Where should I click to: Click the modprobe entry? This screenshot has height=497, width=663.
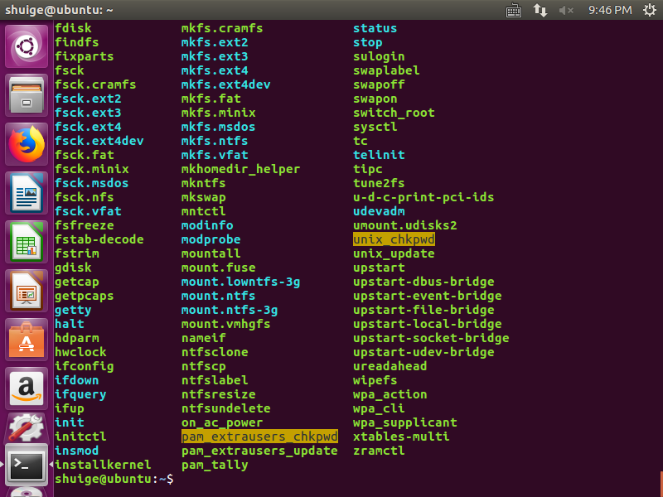211,239
